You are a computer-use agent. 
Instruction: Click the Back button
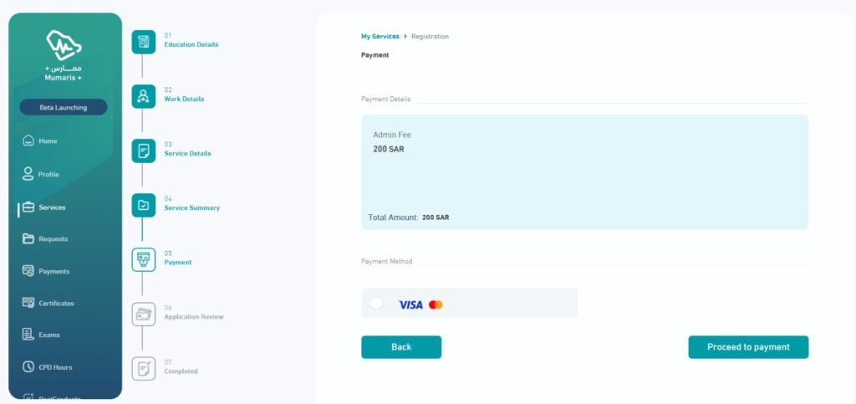[401, 347]
